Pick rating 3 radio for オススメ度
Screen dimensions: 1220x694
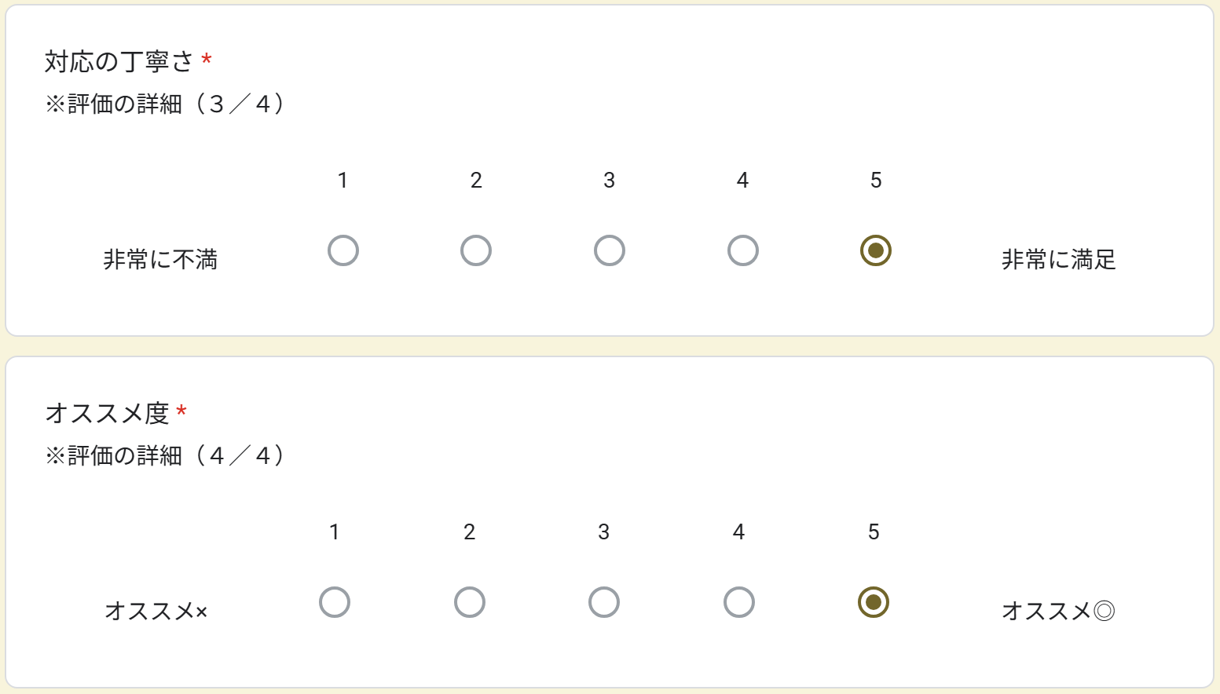604,603
